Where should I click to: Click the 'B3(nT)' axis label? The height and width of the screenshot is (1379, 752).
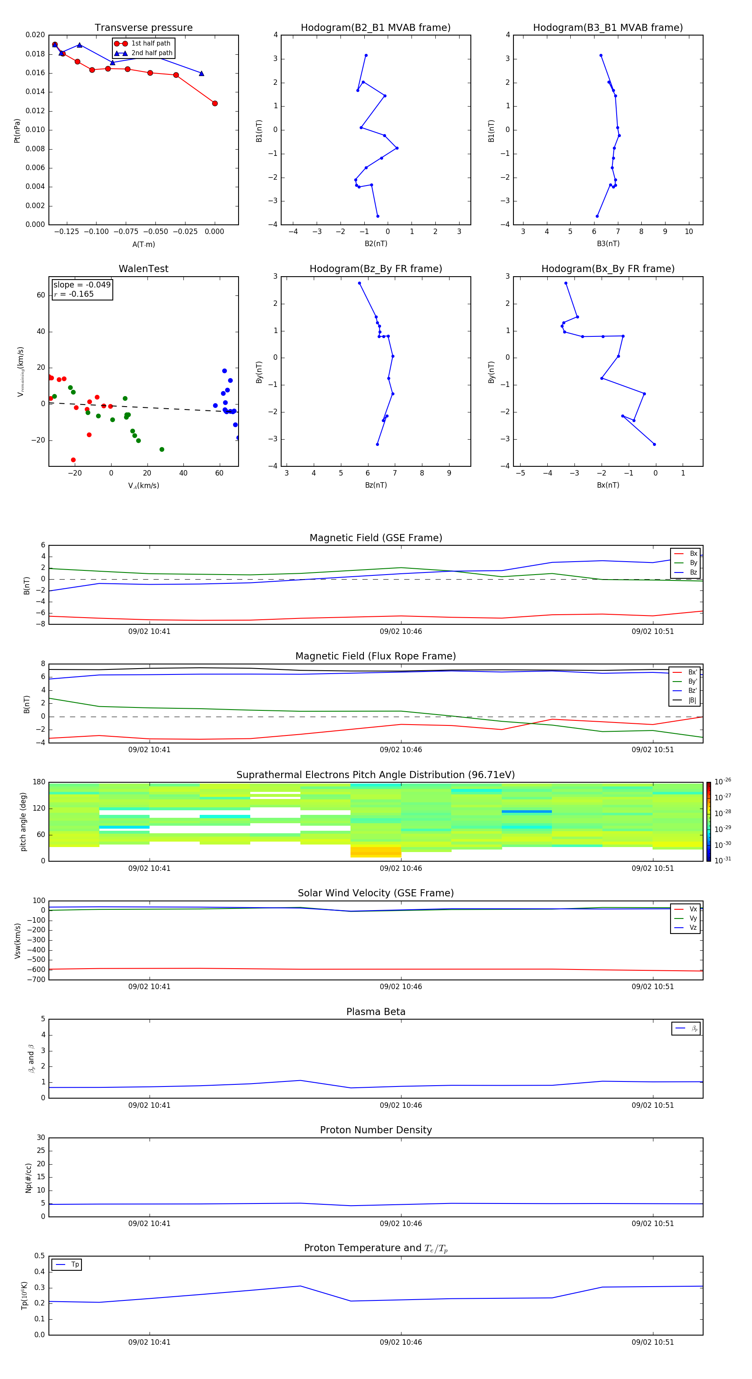point(608,244)
